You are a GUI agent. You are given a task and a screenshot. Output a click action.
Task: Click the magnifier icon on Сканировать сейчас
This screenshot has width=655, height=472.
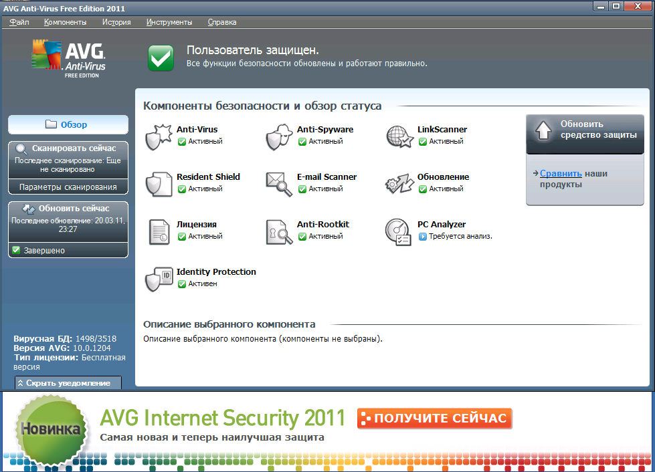tap(21, 149)
